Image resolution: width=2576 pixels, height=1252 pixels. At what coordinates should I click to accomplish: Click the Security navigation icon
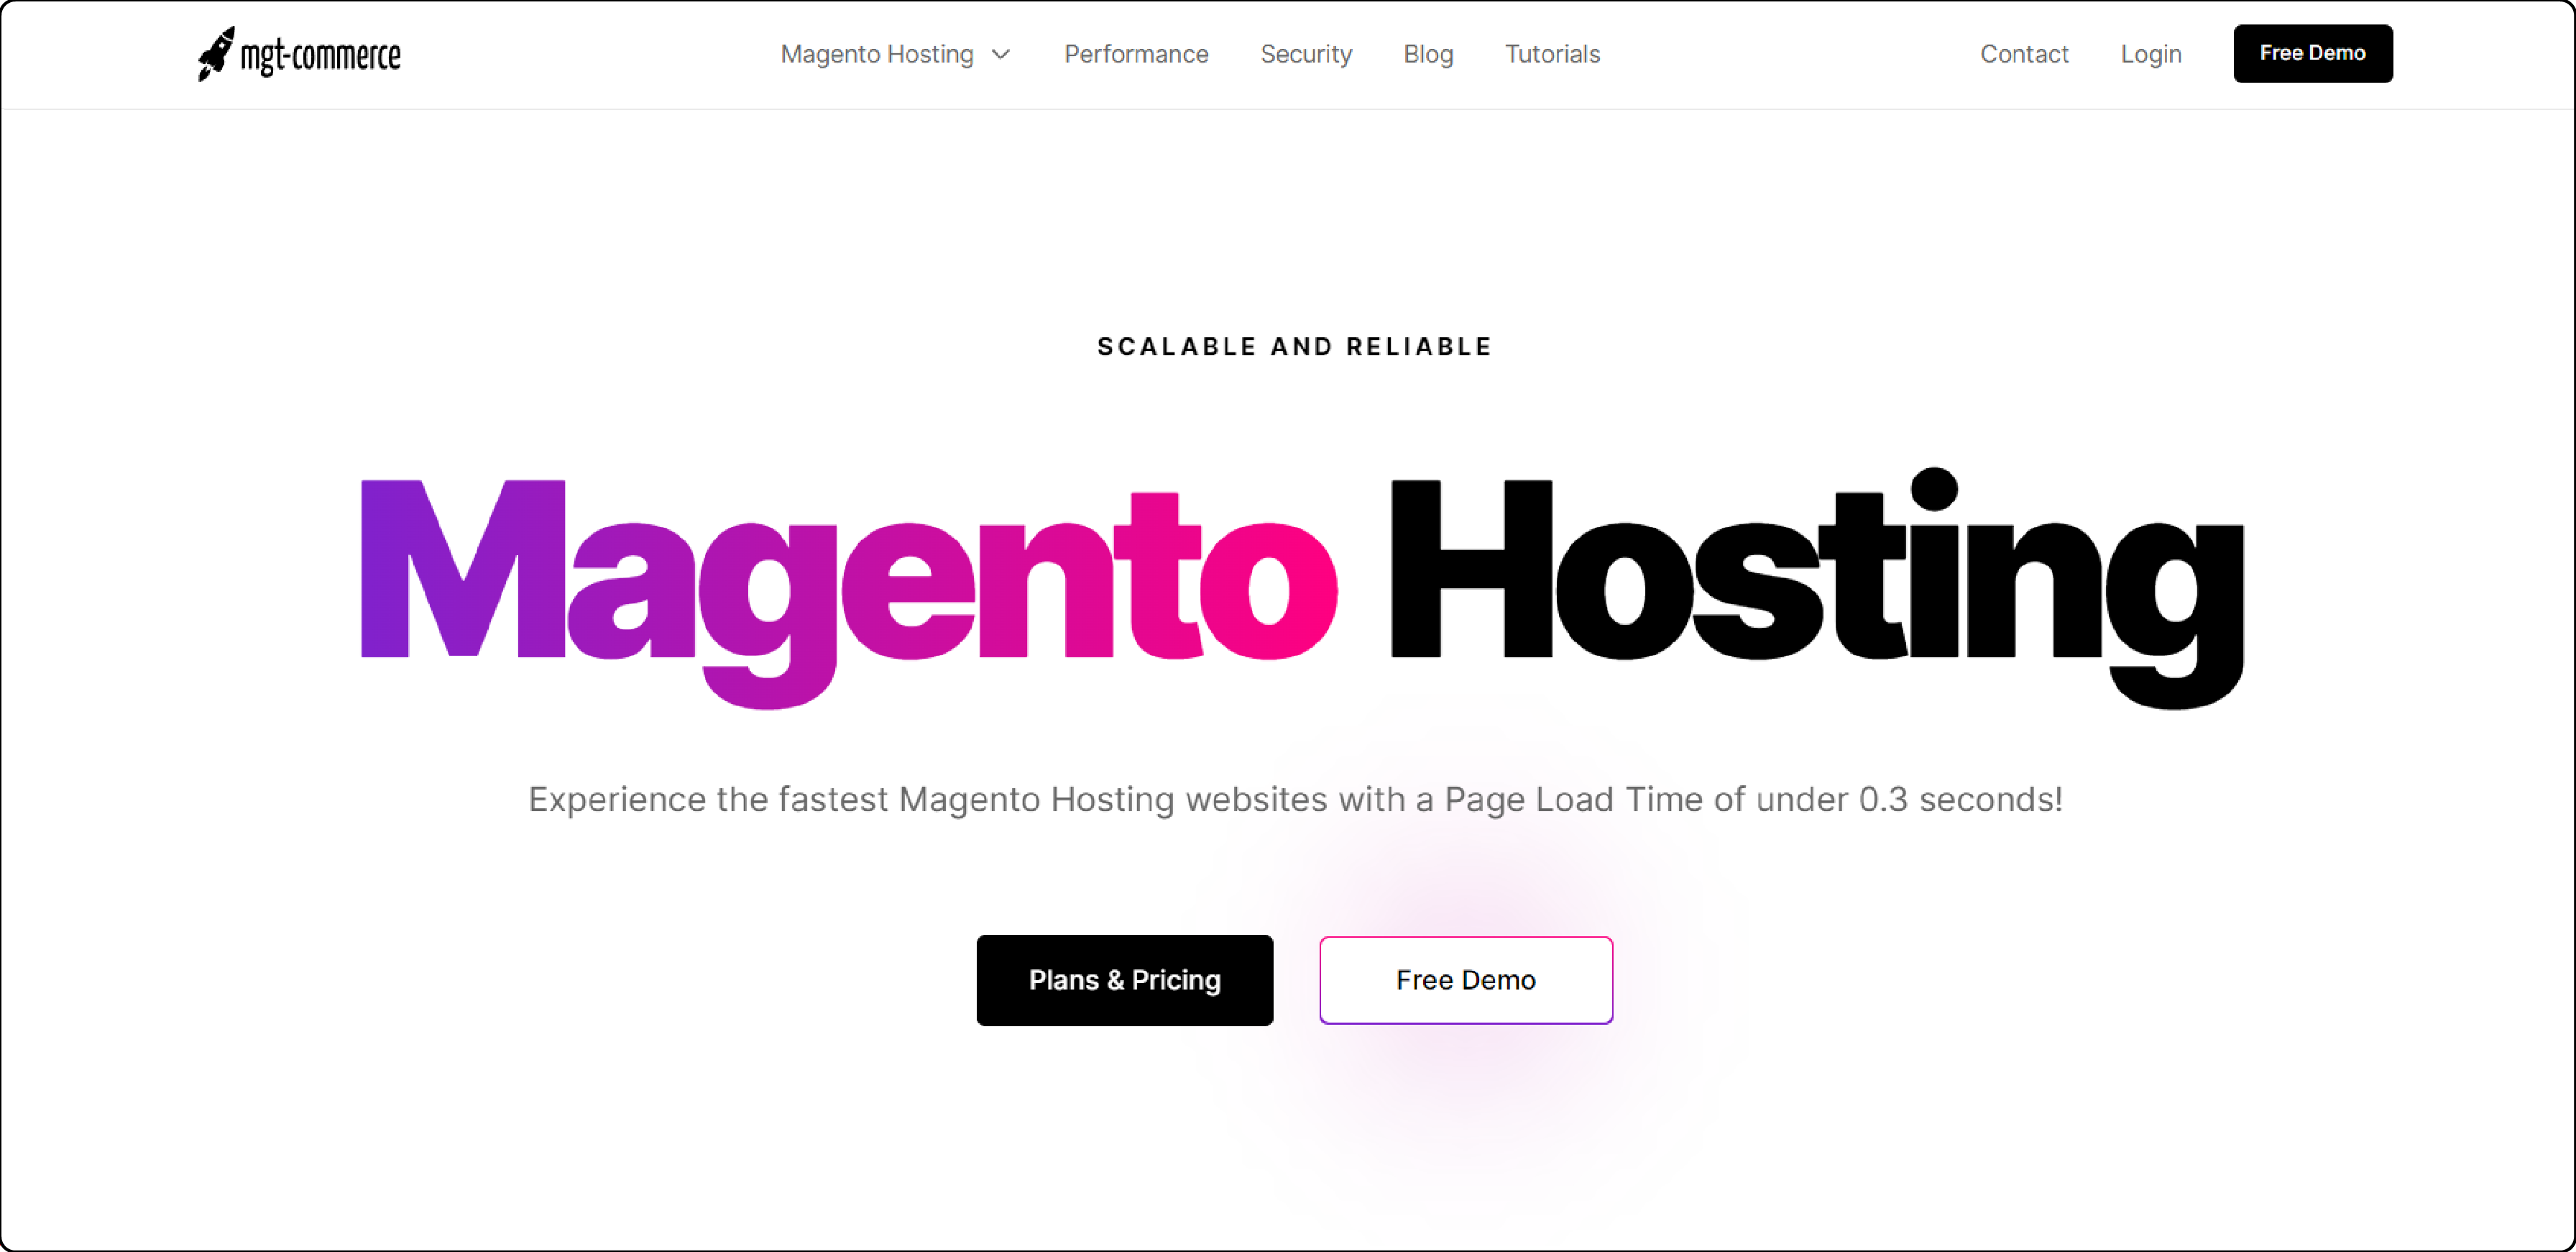(x=1306, y=52)
